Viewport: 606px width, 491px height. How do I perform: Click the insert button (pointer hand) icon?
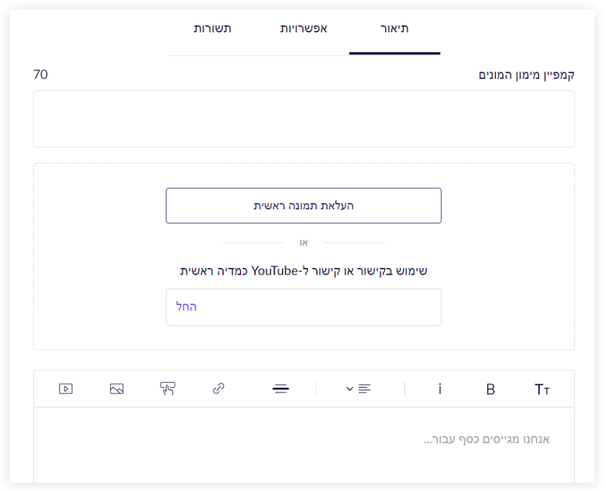(x=167, y=389)
